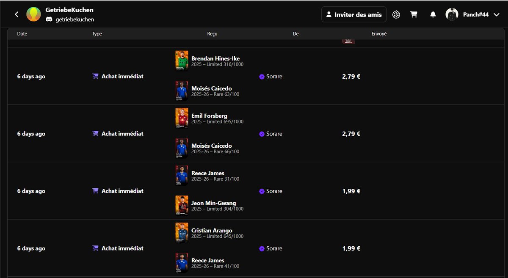Open Moisés Caicedo Rare 66/100 card thumbnail
Image resolution: width=508 pixels, height=278 pixels.
click(x=182, y=148)
